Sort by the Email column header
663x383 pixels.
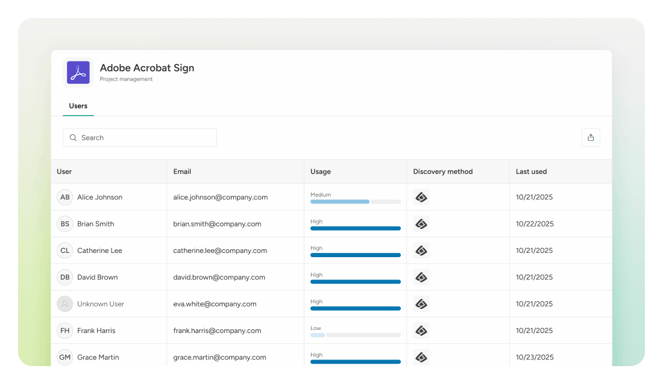coord(182,172)
